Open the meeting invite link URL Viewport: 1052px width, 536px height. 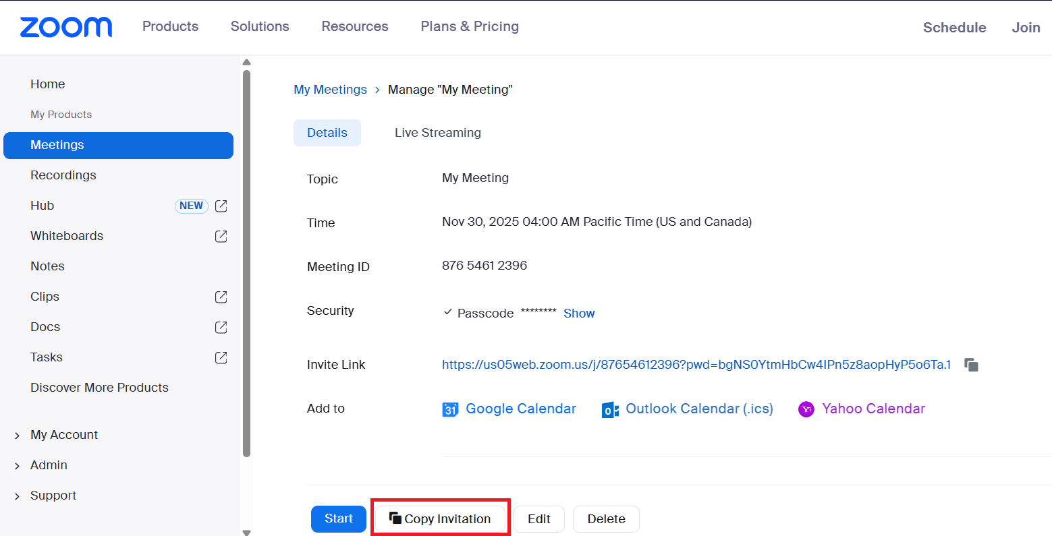click(696, 365)
